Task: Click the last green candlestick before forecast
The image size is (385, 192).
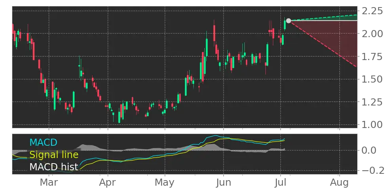Action: point(285,24)
